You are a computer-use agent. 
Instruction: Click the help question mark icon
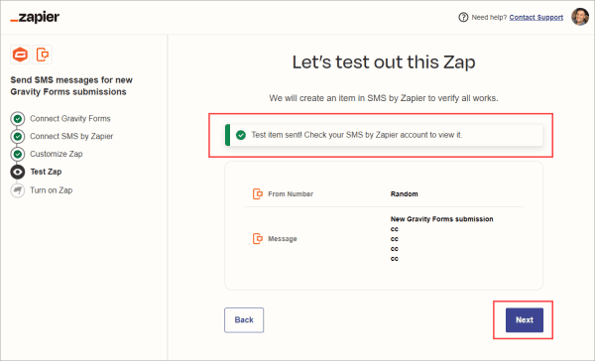pyautogui.click(x=463, y=17)
